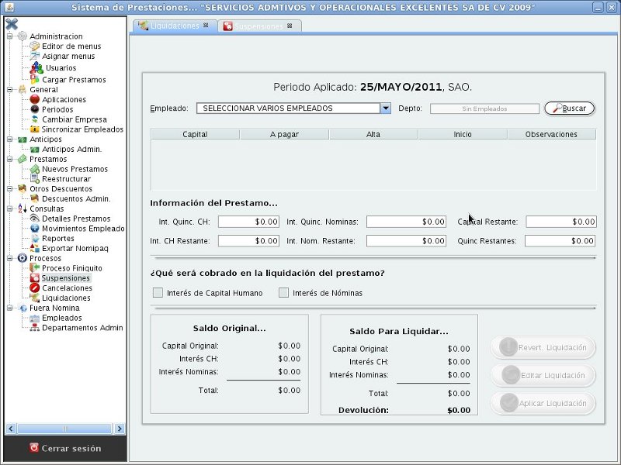This screenshot has height=465, width=621.
Task: Collapse the Administracion tree node
Action: point(9,36)
